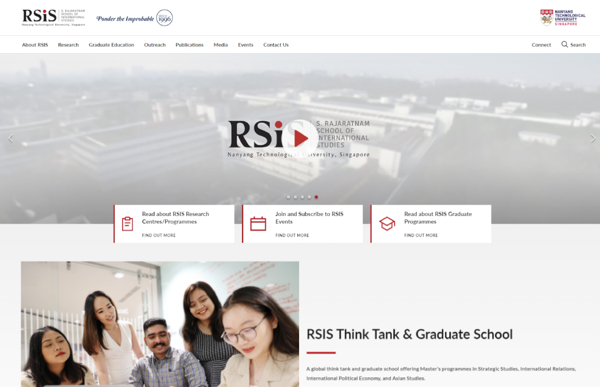The height and width of the screenshot is (387, 600).
Task: Play the RSIS hero video
Action: (x=300, y=138)
